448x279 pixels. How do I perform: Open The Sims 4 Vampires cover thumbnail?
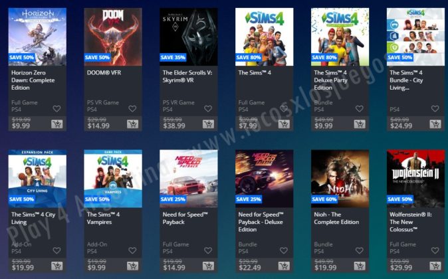[x=113, y=179]
